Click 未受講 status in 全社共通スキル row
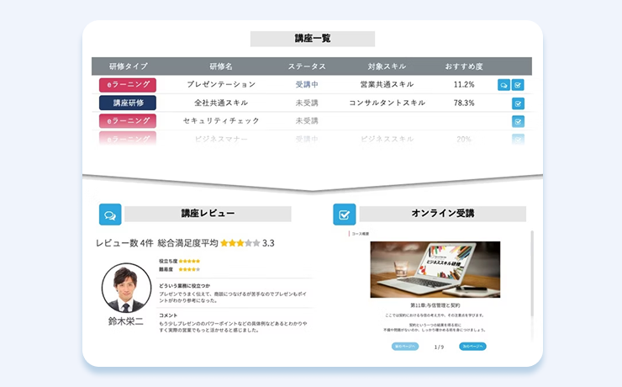 click(307, 103)
